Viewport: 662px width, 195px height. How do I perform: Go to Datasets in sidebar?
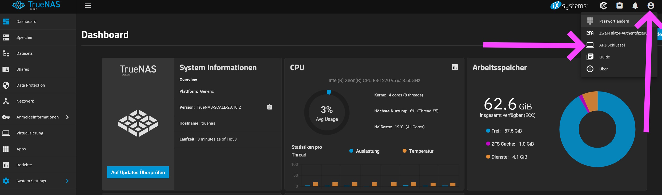(x=25, y=53)
